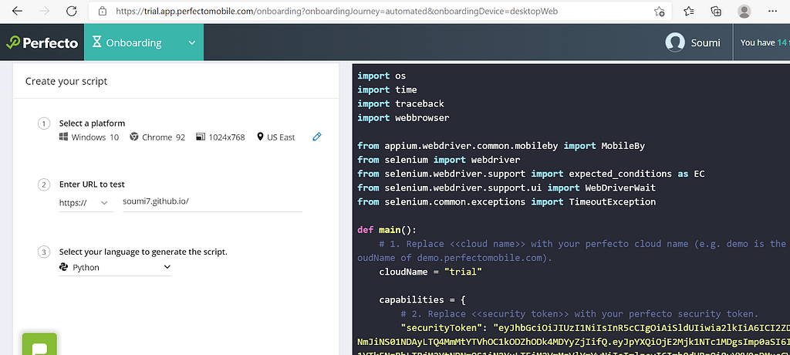
Task: Add this page to favorites star
Action: 659,11
